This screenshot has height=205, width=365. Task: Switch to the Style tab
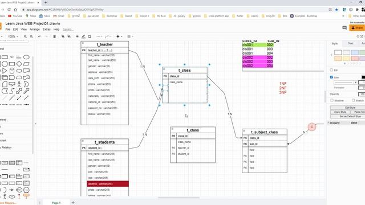point(335,43)
